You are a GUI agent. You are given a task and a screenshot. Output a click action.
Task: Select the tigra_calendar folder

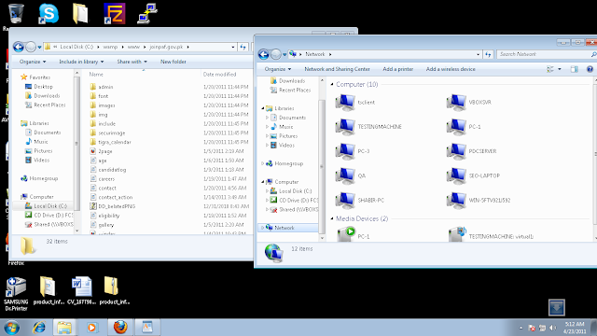(x=110, y=142)
